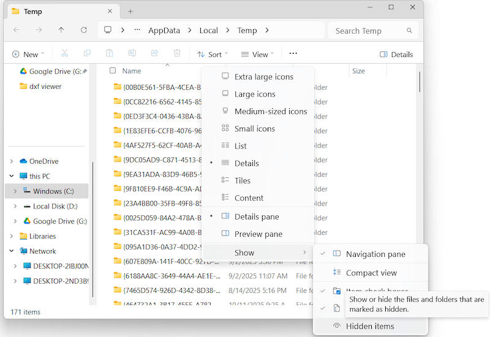Toggle the Details pane button at right
The height and width of the screenshot is (337, 490).
(396, 54)
